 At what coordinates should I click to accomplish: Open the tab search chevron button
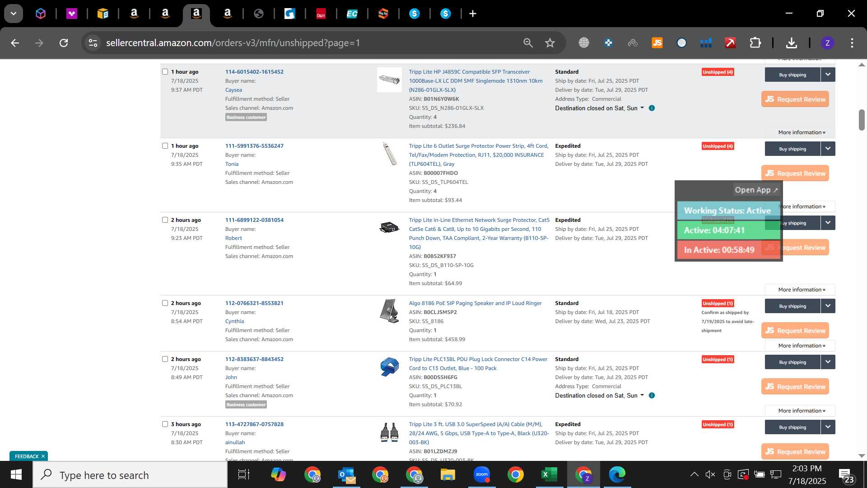click(14, 14)
